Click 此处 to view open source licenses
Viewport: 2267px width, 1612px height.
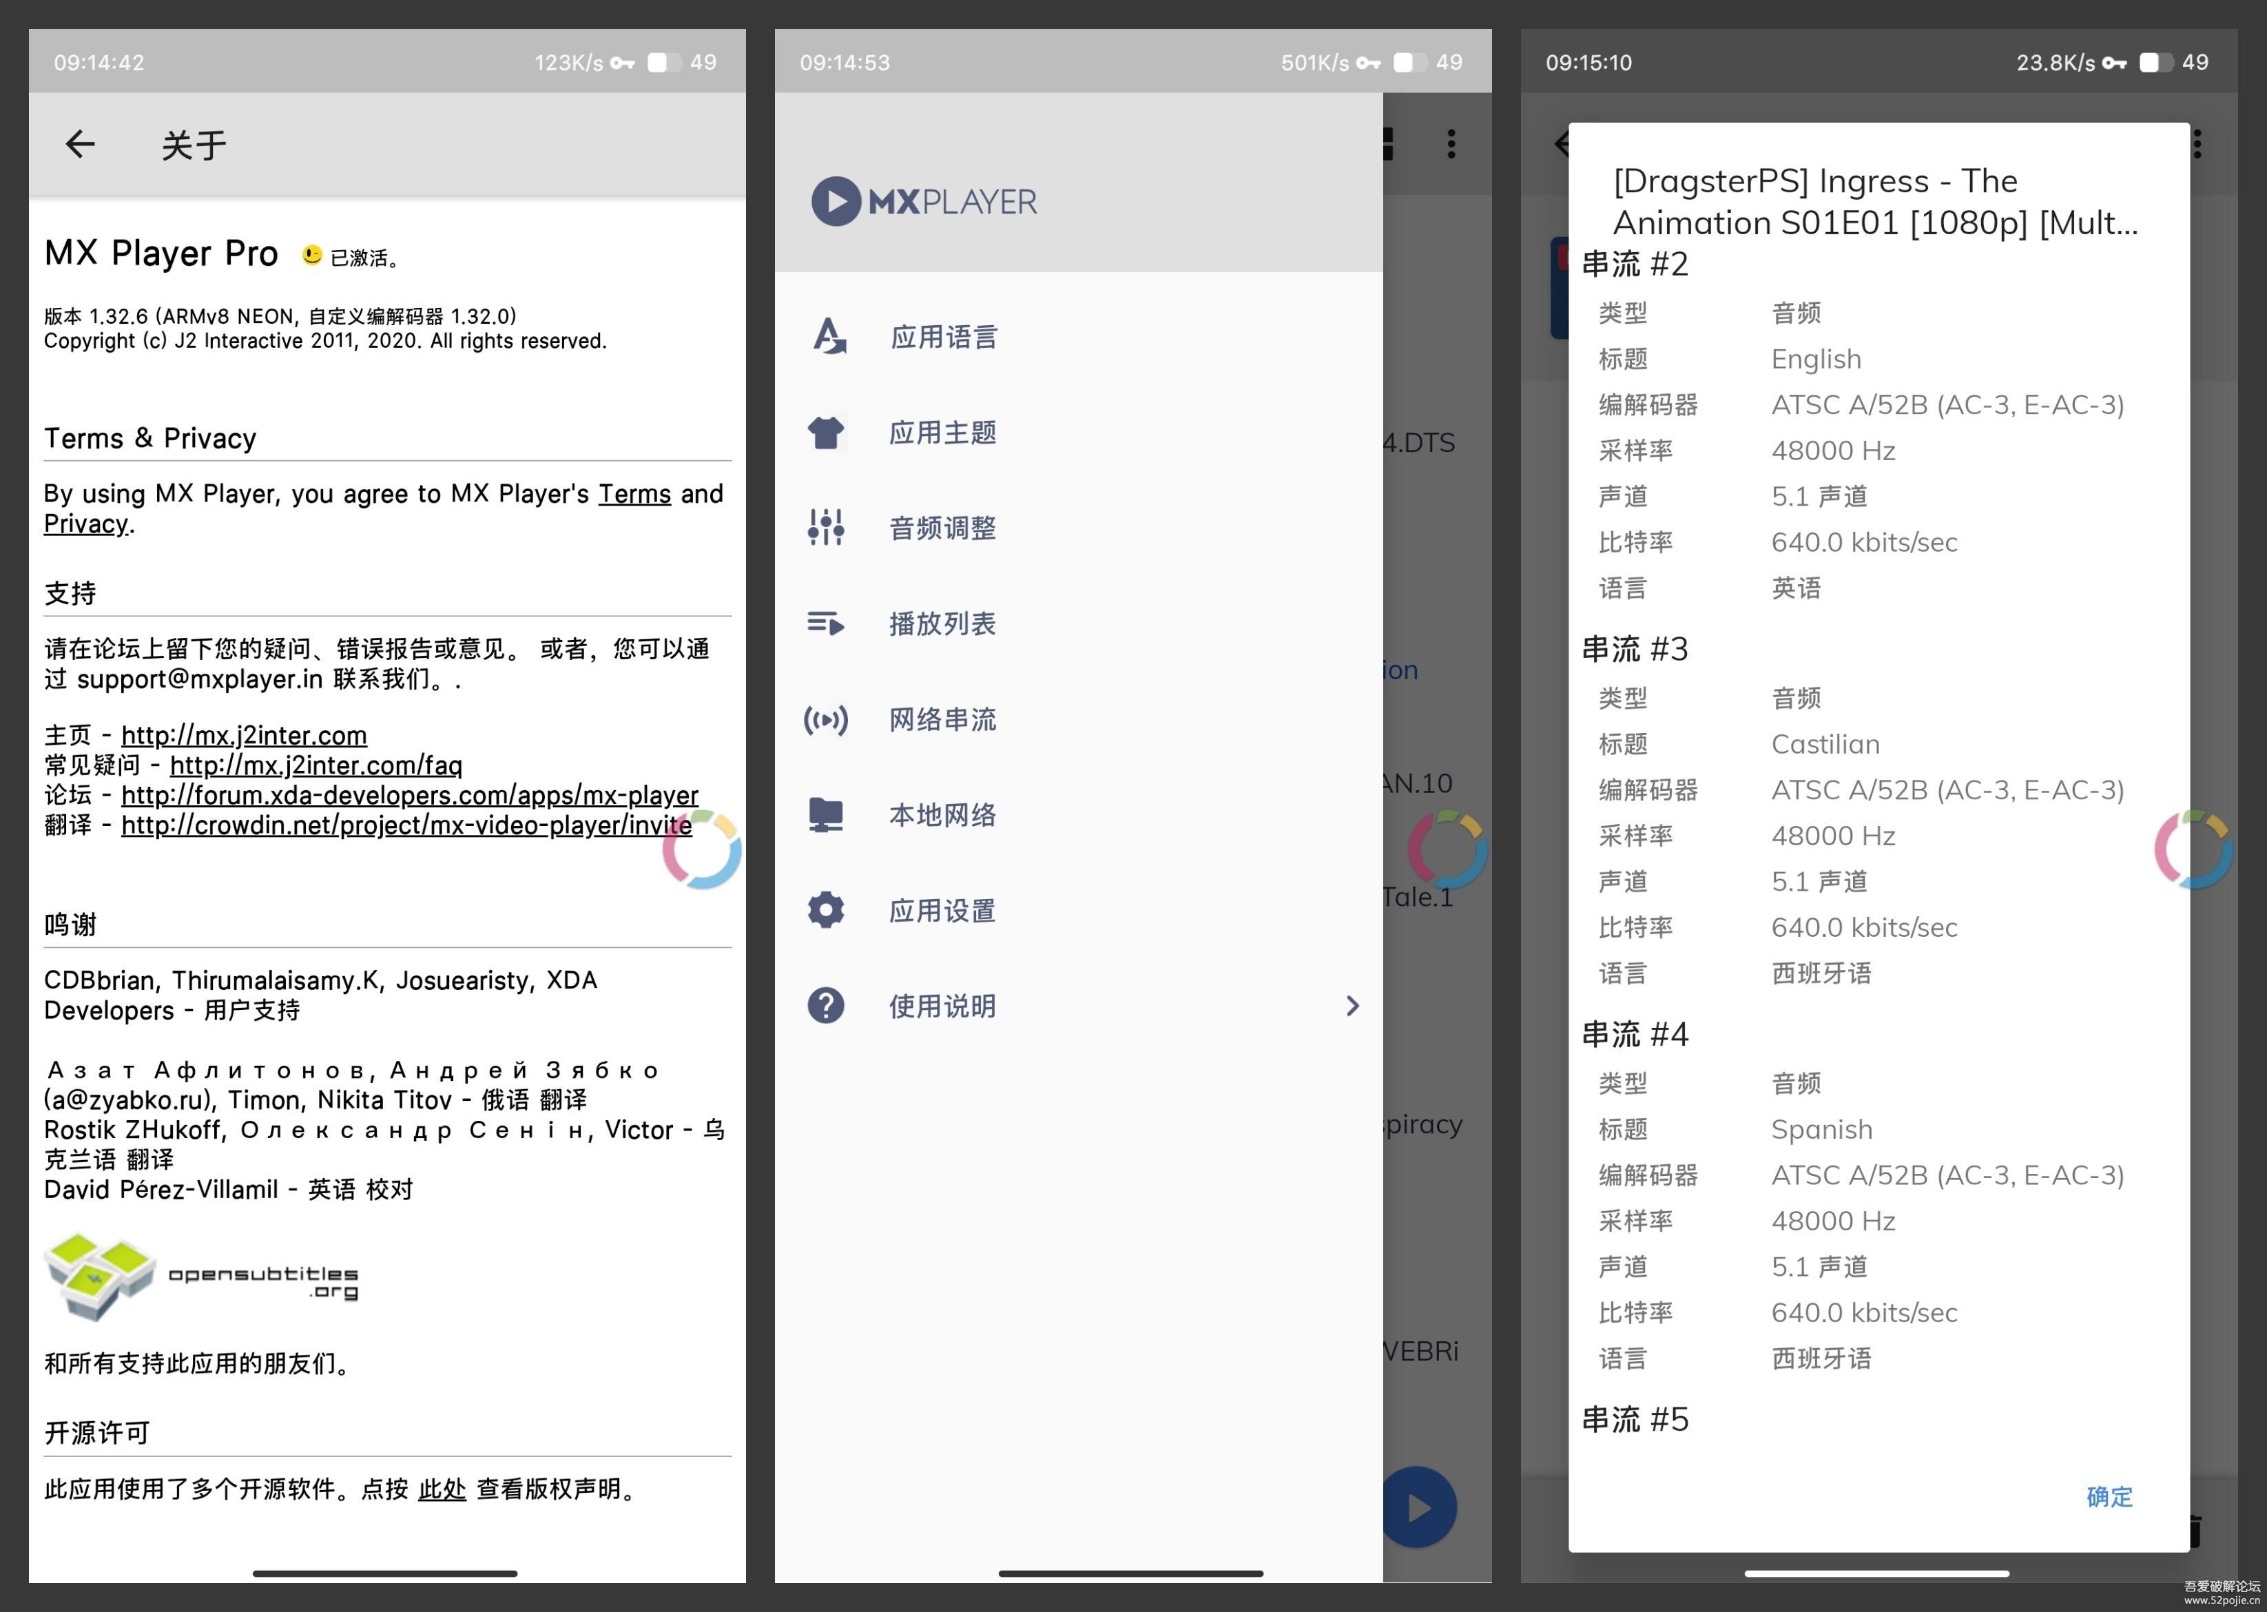click(x=442, y=1489)
